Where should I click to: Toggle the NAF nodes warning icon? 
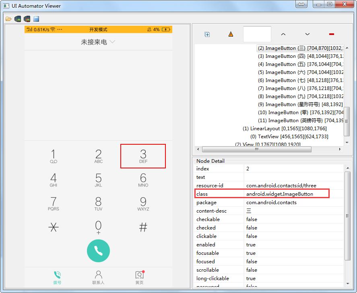pyautogui.click(x=230, y=34)
